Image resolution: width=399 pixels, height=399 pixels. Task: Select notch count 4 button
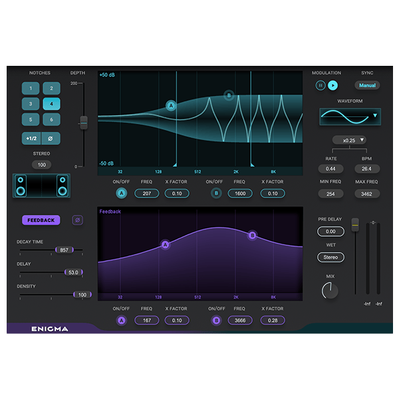click(51, 104)
